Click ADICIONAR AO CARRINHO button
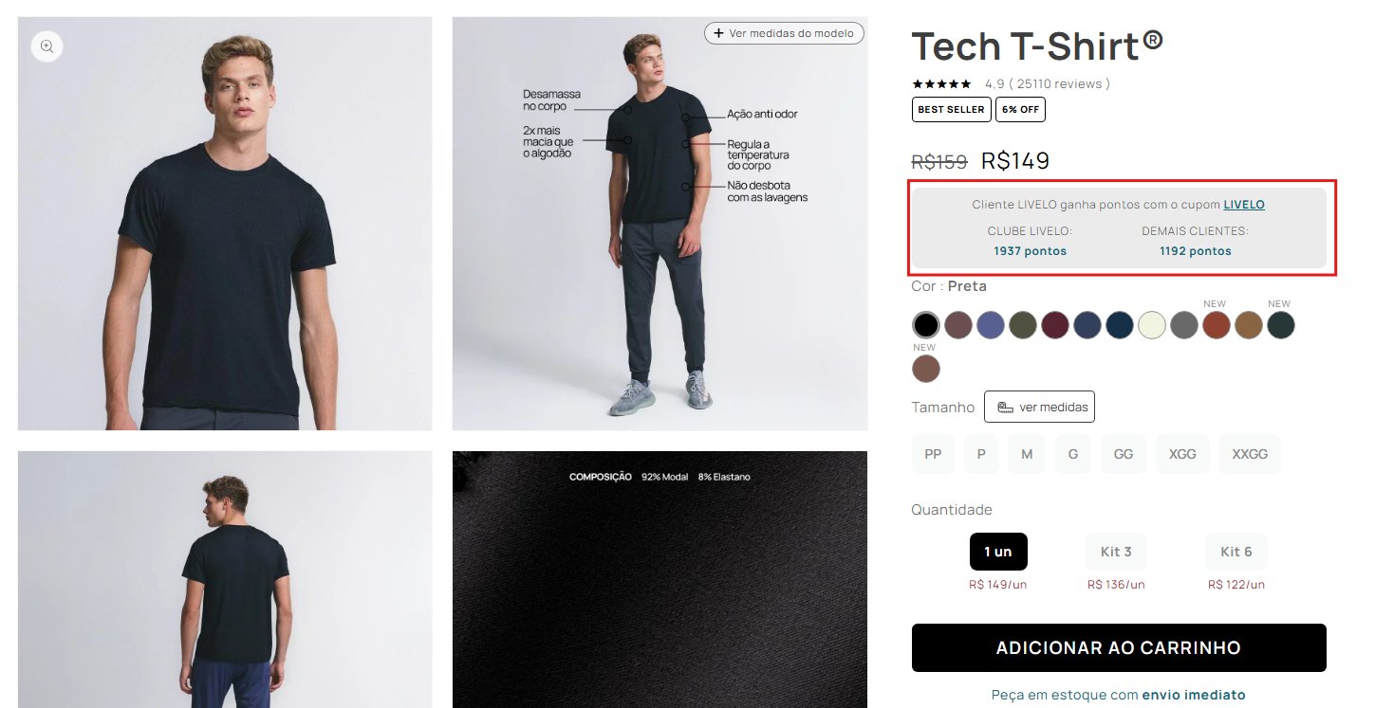 pos(1119,648)
